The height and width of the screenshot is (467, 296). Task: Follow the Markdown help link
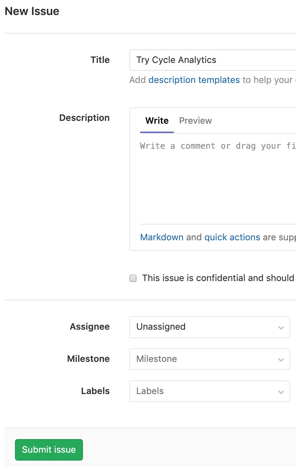(162, 237)
